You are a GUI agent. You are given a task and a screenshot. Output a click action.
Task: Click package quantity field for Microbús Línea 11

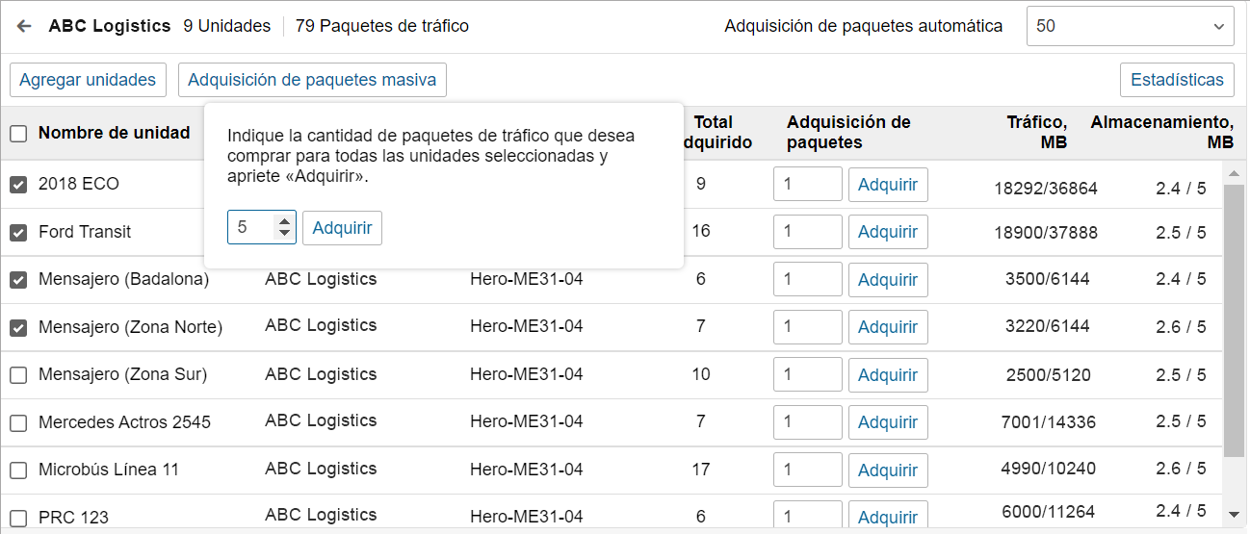click(x=807, y=470)
